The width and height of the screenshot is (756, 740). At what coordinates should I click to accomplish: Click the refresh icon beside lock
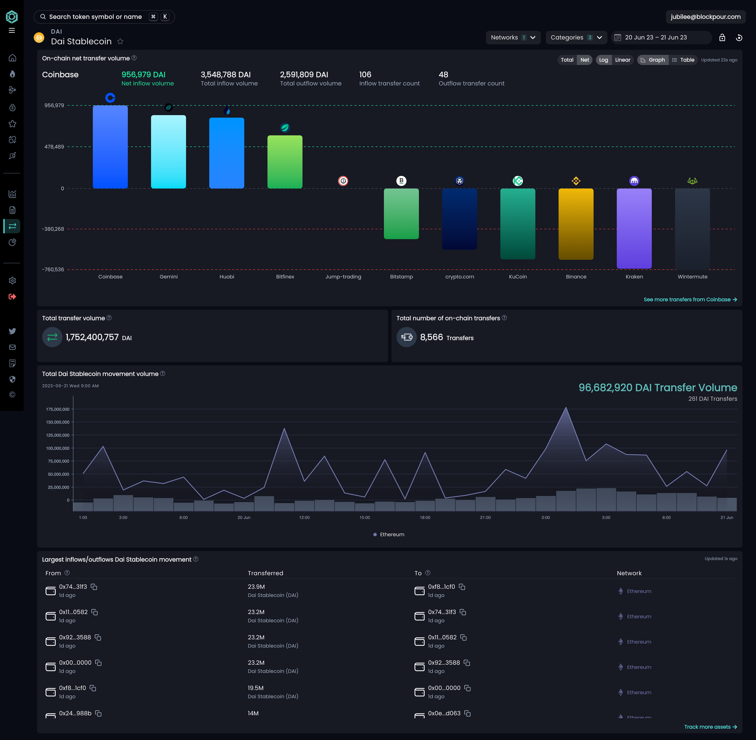[739, 38]
